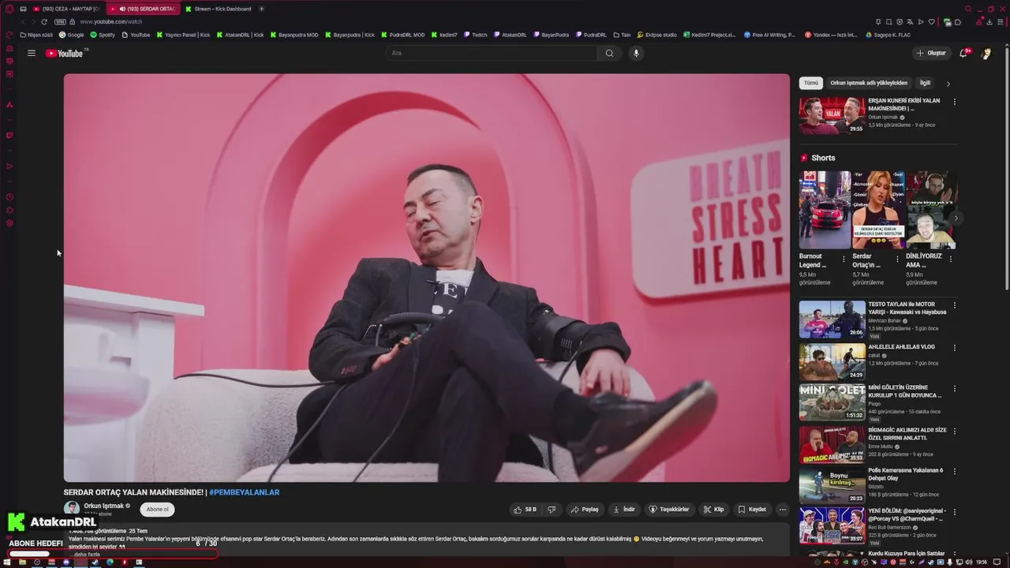1010x568 pixels.
Task: Open the Google bookmark
Action: 72,35
